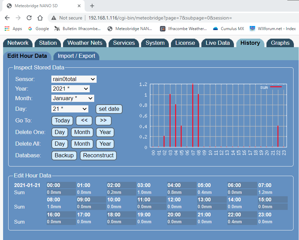Open the Live Data tab
This screenshot has width=299, height=240.
(x=217, y=43)
